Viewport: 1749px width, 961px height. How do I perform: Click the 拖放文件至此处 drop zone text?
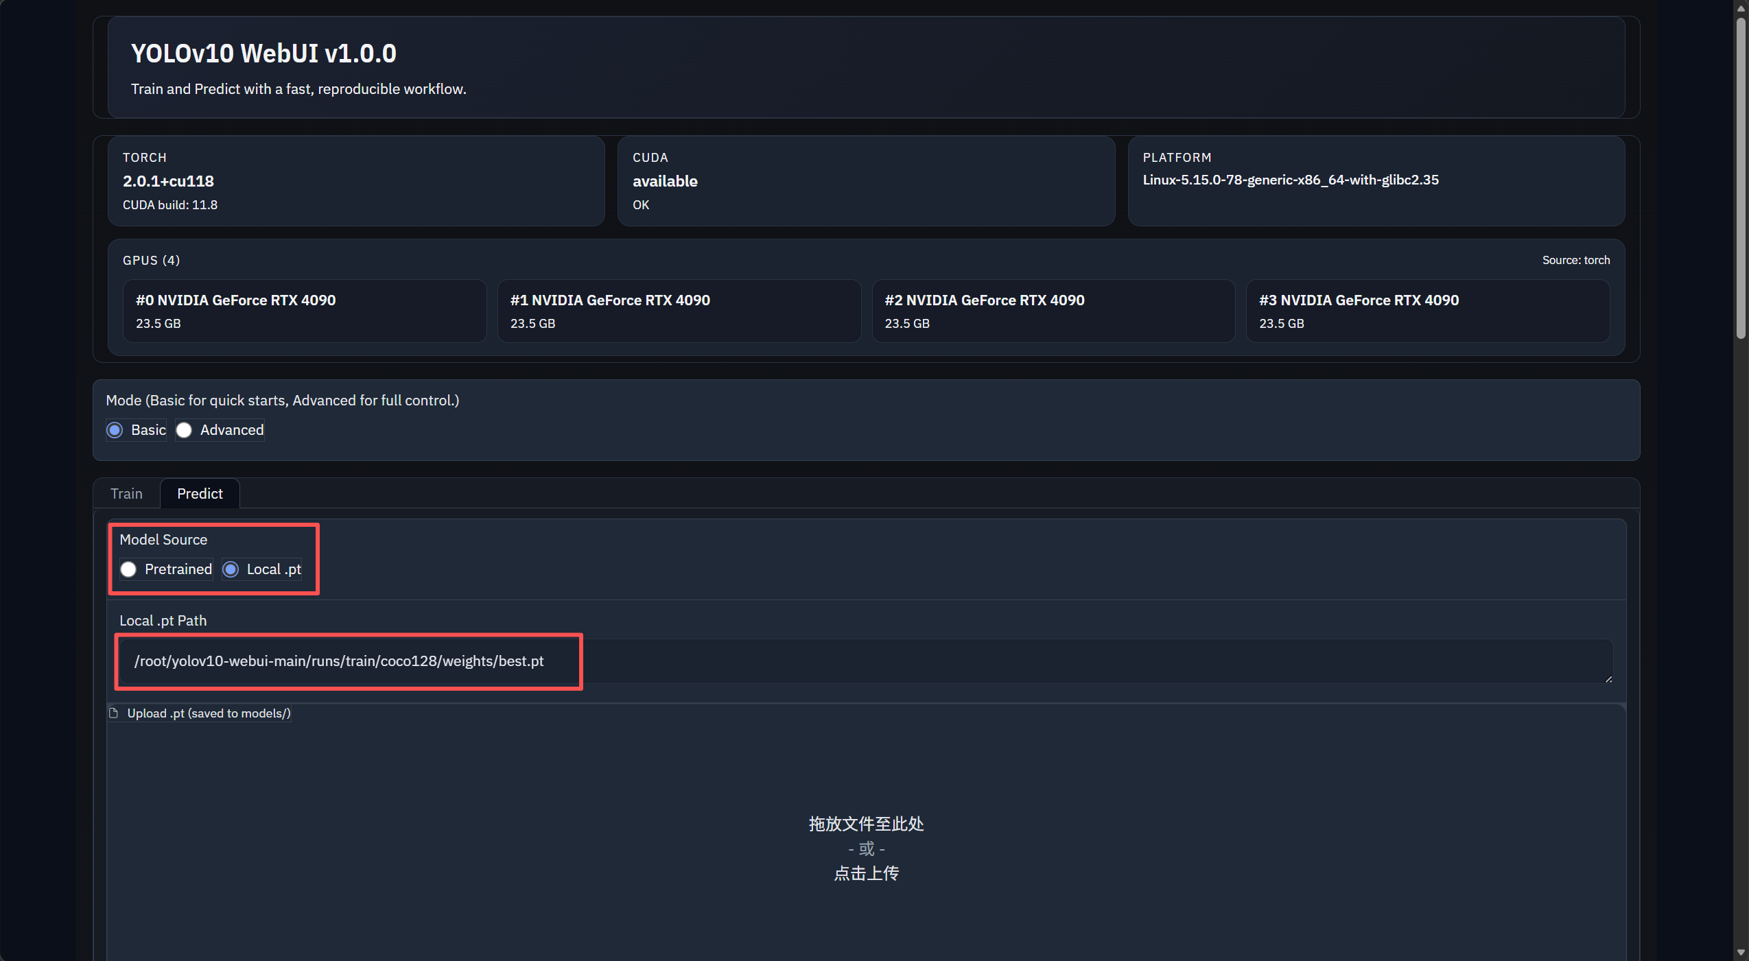point(866,824)
